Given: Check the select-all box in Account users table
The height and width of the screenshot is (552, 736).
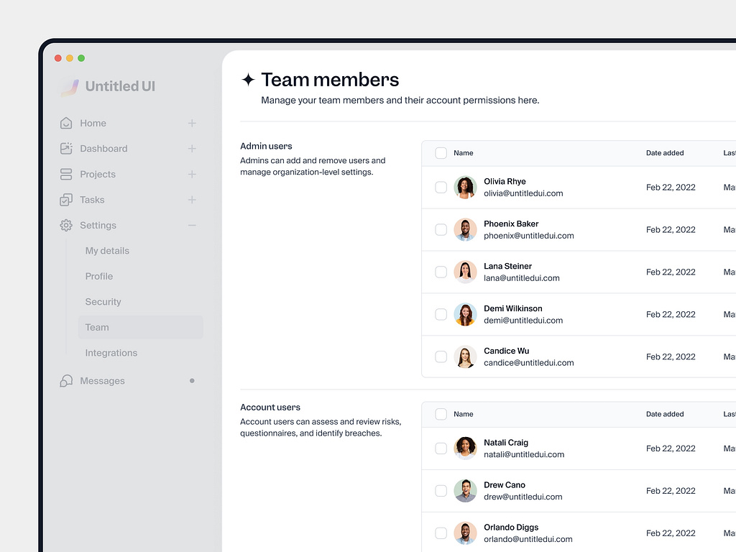Looking at the screenshot, I should pos(441,414).
